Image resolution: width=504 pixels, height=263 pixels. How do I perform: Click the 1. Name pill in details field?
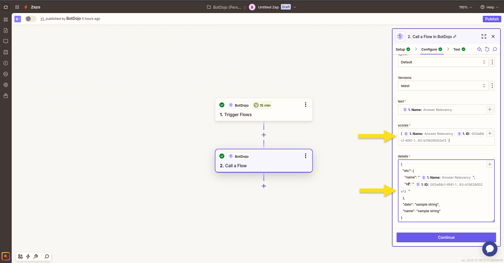point(446,178)
